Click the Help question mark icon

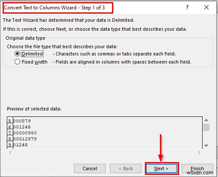pos(187,7)
